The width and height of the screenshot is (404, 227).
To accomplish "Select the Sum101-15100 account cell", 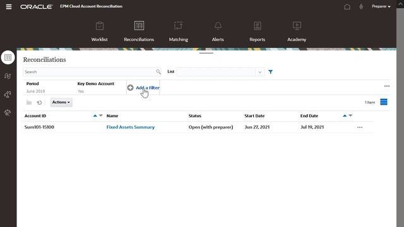I will click(39, 127).
